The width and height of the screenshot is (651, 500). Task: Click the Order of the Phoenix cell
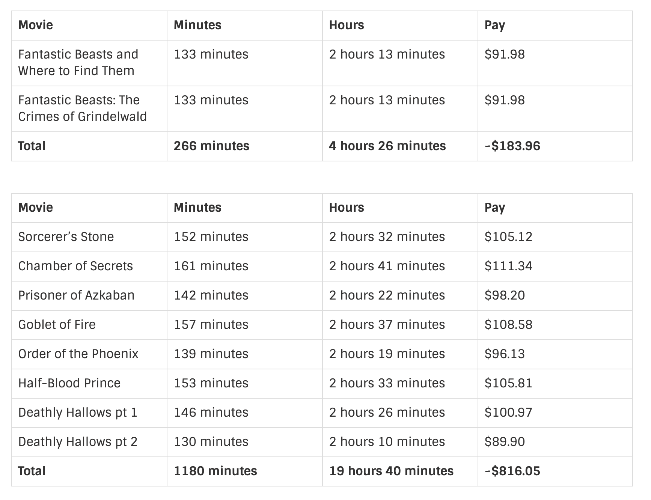(x=78, y=354)
